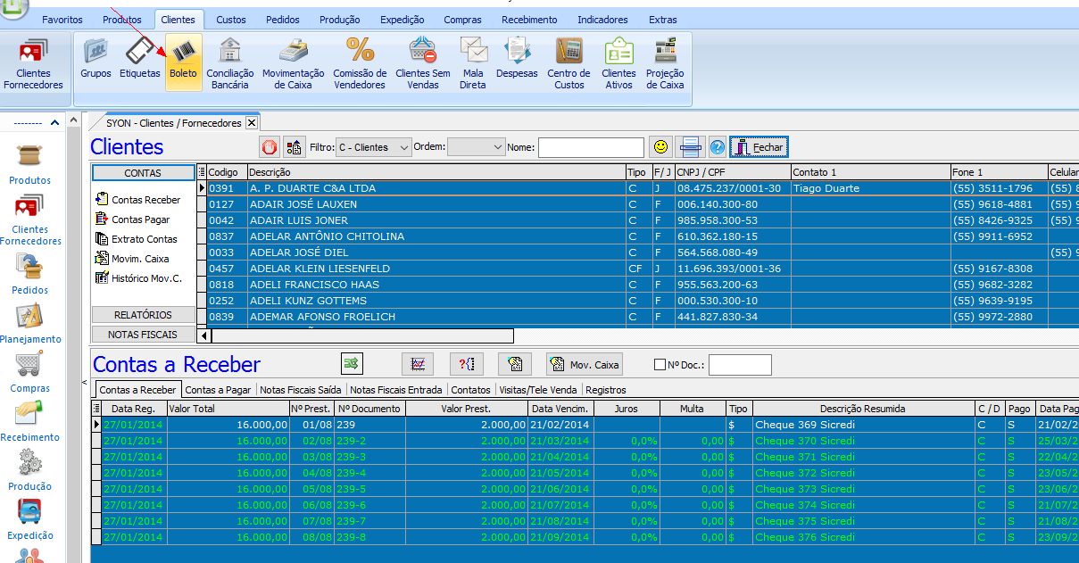Open the Boleto tool in ribbon
Image resolution: width=1079 pixels, height=563 pixels.
pos(183,62)
